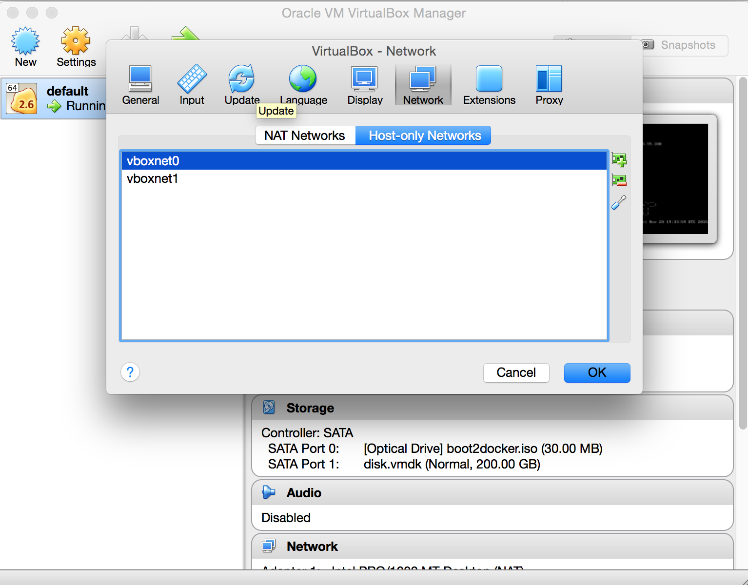
Task: Cancel the Network preferences dialog
Action: pos(516,372)
